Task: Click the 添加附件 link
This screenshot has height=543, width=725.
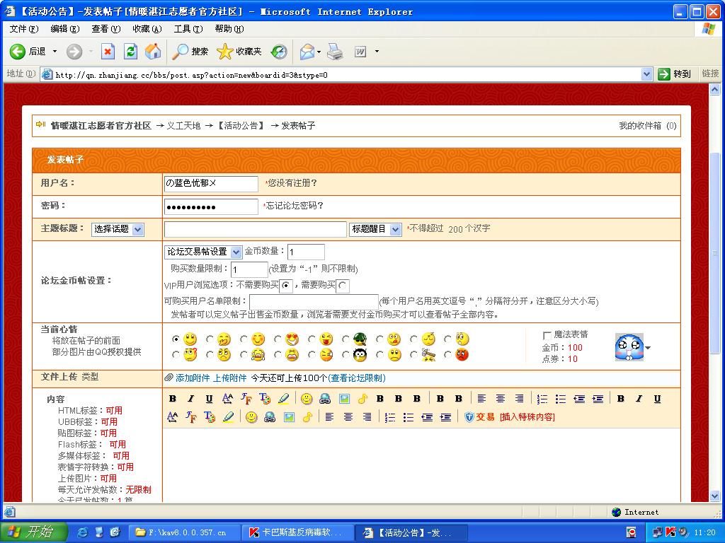Action: click(x=193, y=378)
